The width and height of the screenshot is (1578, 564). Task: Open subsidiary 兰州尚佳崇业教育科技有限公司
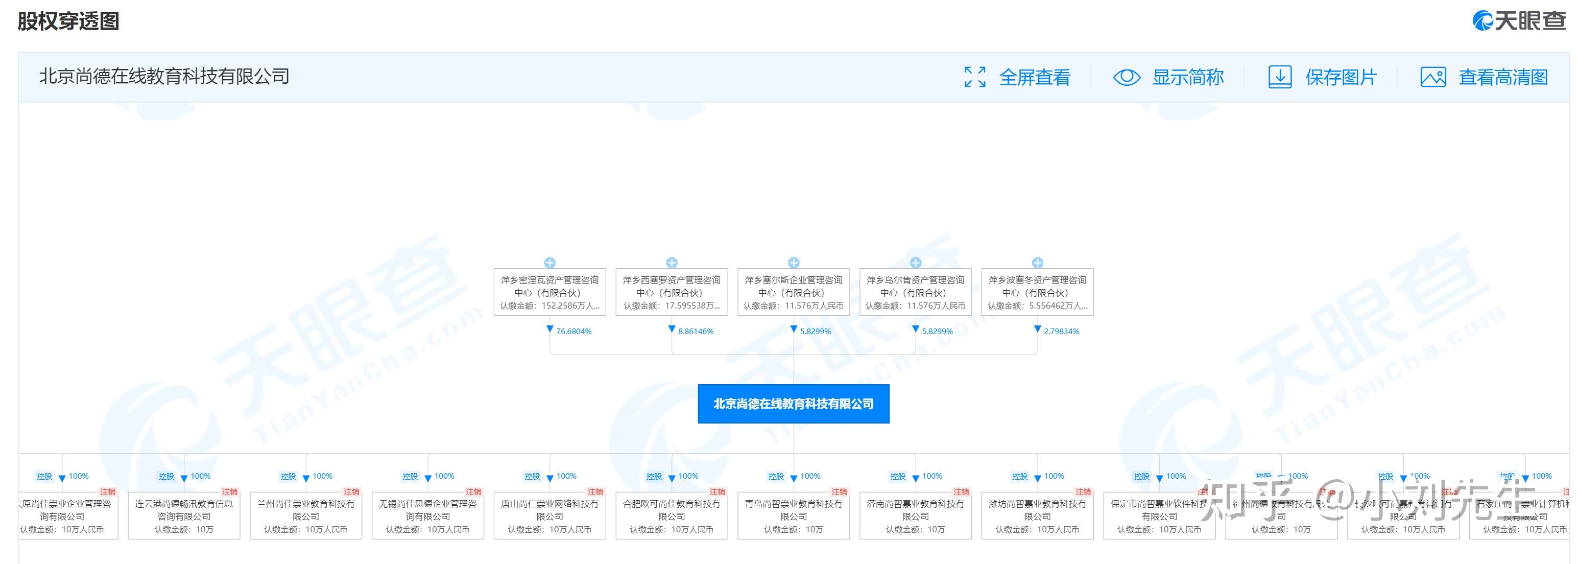pos(306,515)
